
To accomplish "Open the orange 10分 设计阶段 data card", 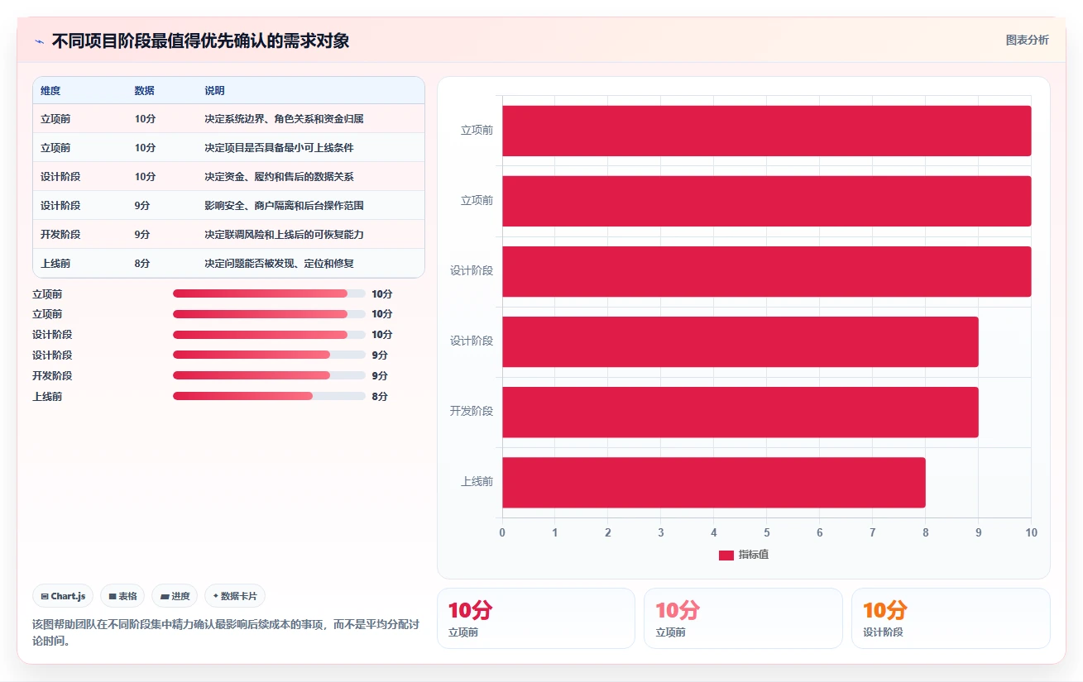I will pyautogui.click(x=951, y=618).
